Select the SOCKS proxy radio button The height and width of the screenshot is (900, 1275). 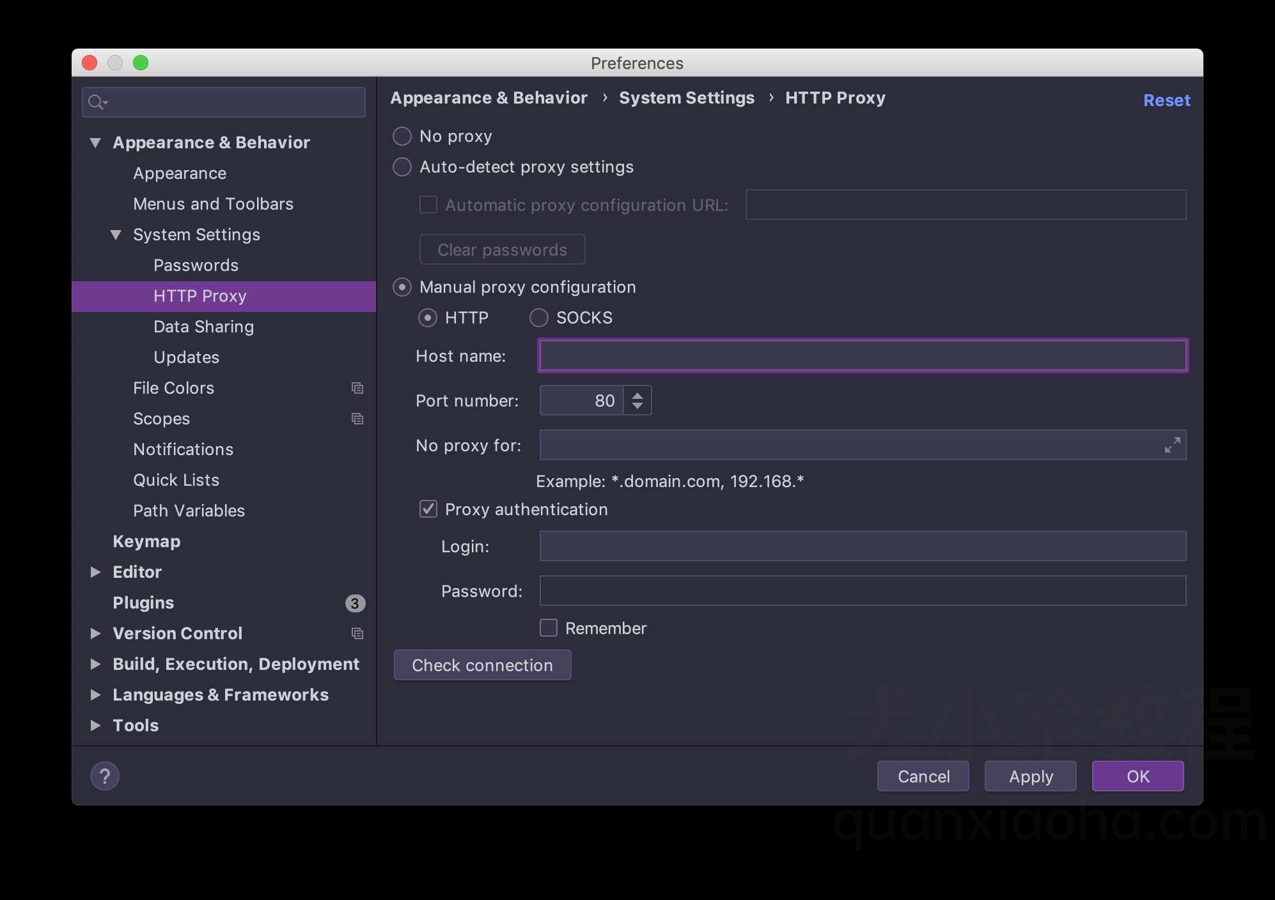[538, 316]
